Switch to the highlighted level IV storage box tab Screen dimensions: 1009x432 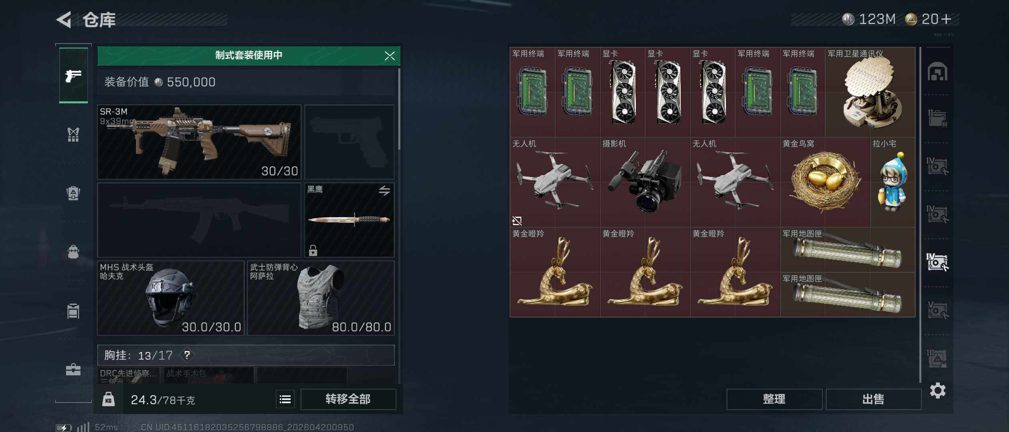tap(937, 262)
